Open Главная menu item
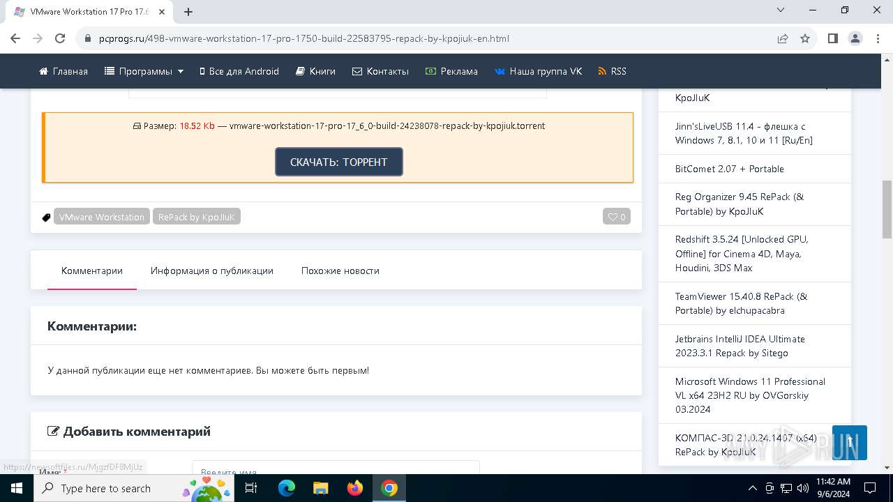The image size is (893, 502). 63,71
